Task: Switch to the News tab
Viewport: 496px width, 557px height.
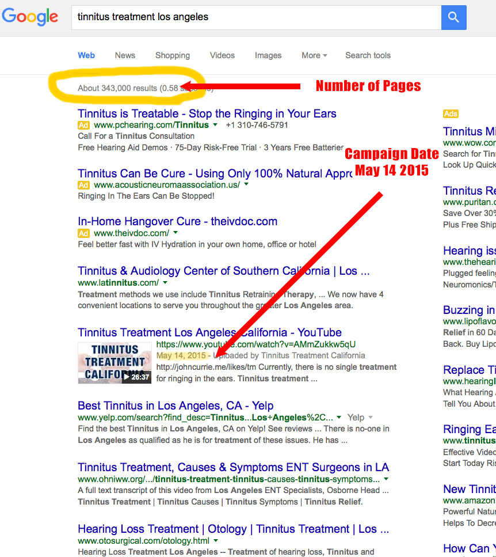Action: [125, 55]
